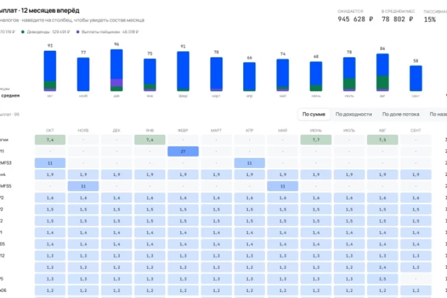Viewport: 447px width, 298px height.
Task: Click the 'АВГ' column header
Action: 383,131
